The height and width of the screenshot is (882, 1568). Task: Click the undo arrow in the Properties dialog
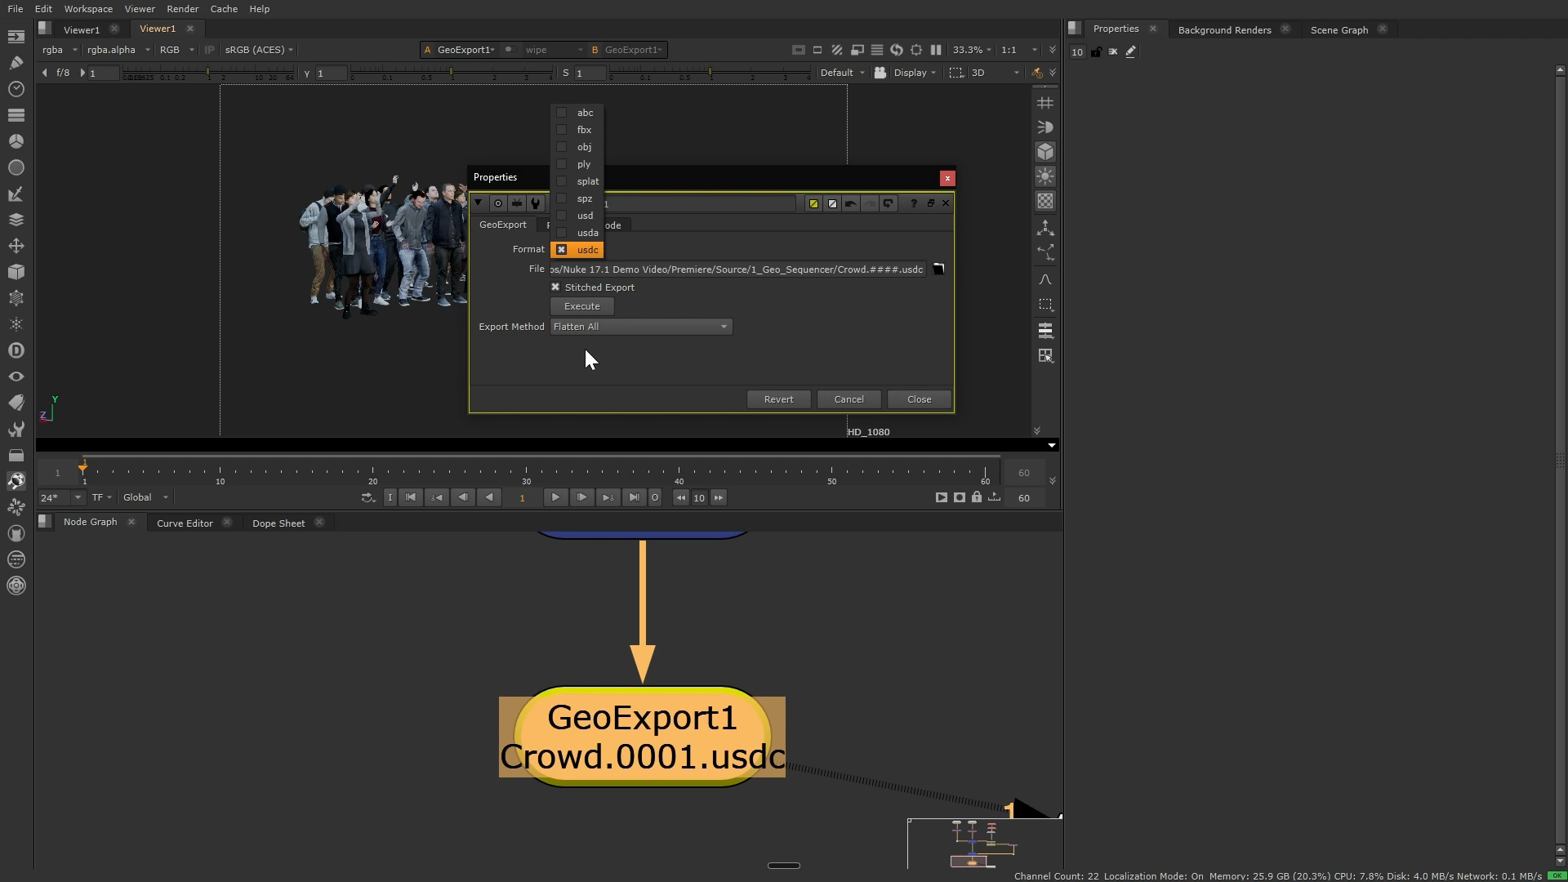[851, 203]
